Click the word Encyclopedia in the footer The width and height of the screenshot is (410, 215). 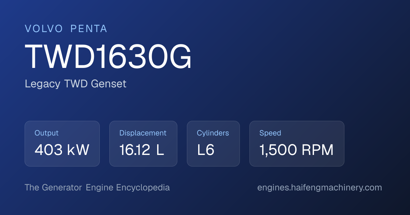click(x=143, y=188)
